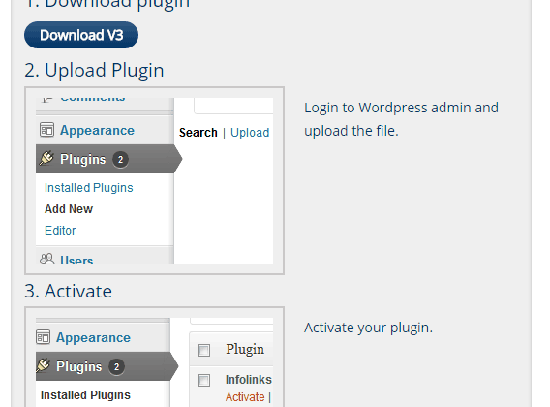This screenshot has width=550, height=407.
Task: Click the search input field above Search tab
Action: tap(233, 106)
